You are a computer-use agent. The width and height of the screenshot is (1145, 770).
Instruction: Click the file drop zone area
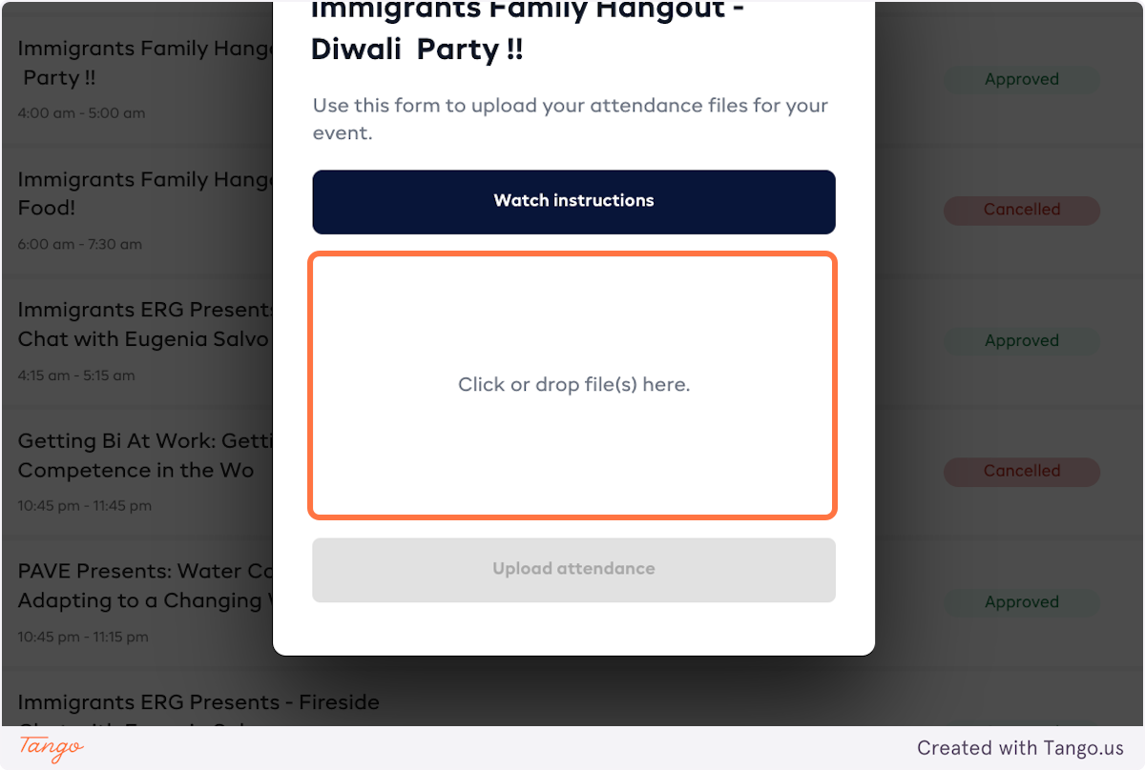pos(573,385)
